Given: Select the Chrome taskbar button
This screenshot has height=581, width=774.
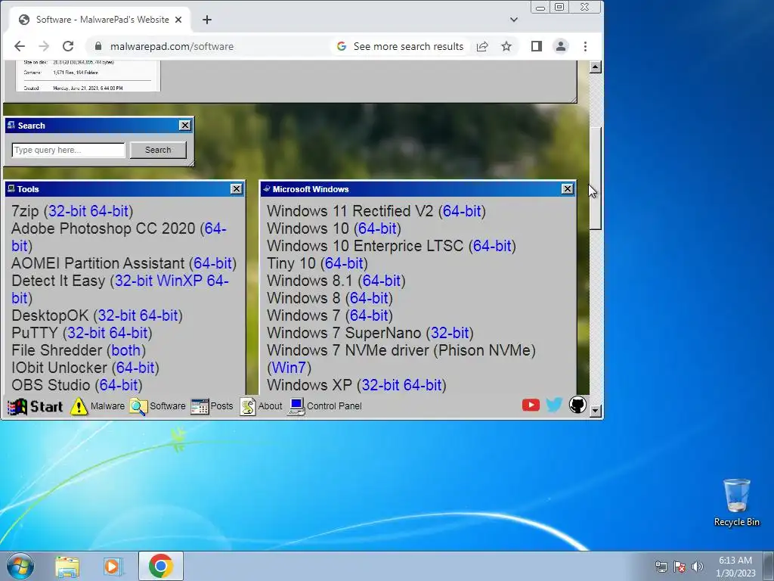Looking at the screenshot, I should coord(161,566).
